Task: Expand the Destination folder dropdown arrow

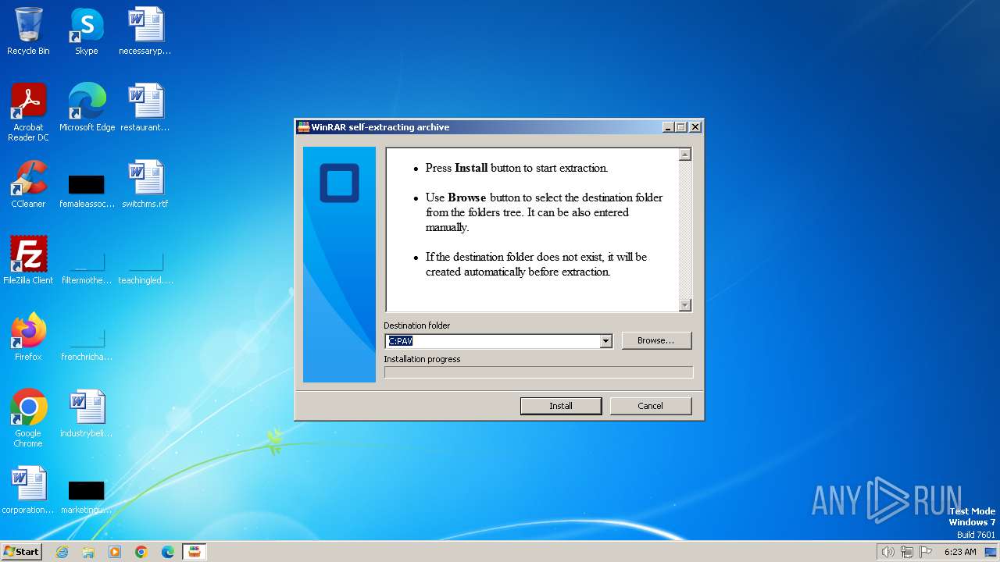Action: point(605,341)
